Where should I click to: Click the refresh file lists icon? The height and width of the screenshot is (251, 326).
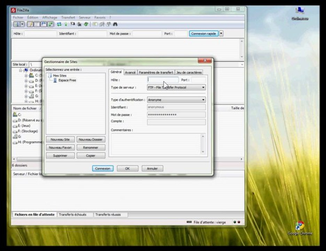(x=59, y=24)
